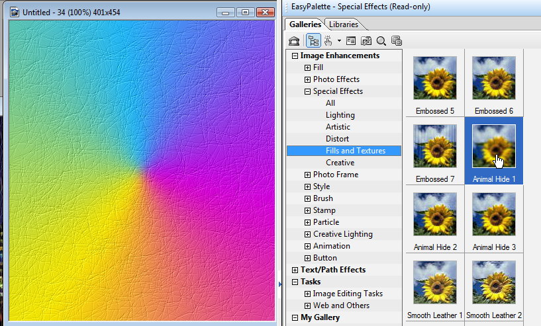The height and width of the screenshot is (326, 541).
Task: Pick the Animal Hide 1 effect thumbnail
Action: pos(494,146)
